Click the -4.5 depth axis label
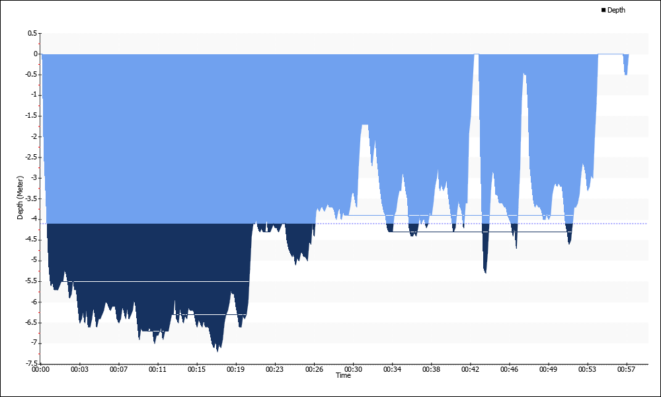Screen dimensions: 661x397 (31, 240)
